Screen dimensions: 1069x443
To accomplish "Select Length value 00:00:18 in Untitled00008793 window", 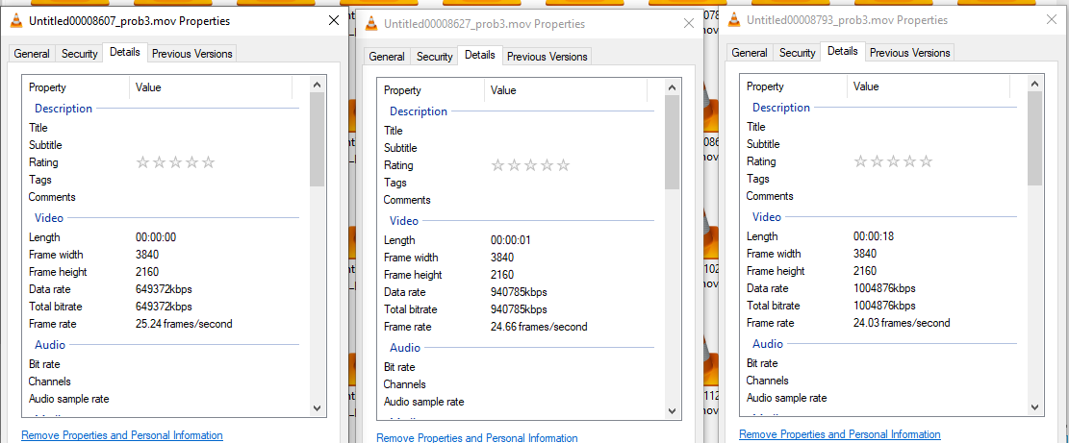I will [x=874, y=236].
